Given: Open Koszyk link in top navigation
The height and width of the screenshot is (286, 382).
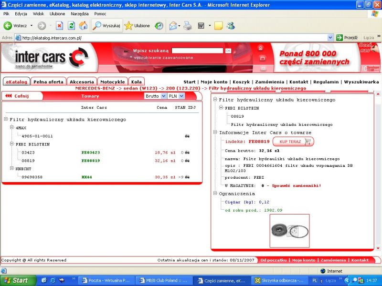Looking at the screenshot, I should tap(241, 82).
